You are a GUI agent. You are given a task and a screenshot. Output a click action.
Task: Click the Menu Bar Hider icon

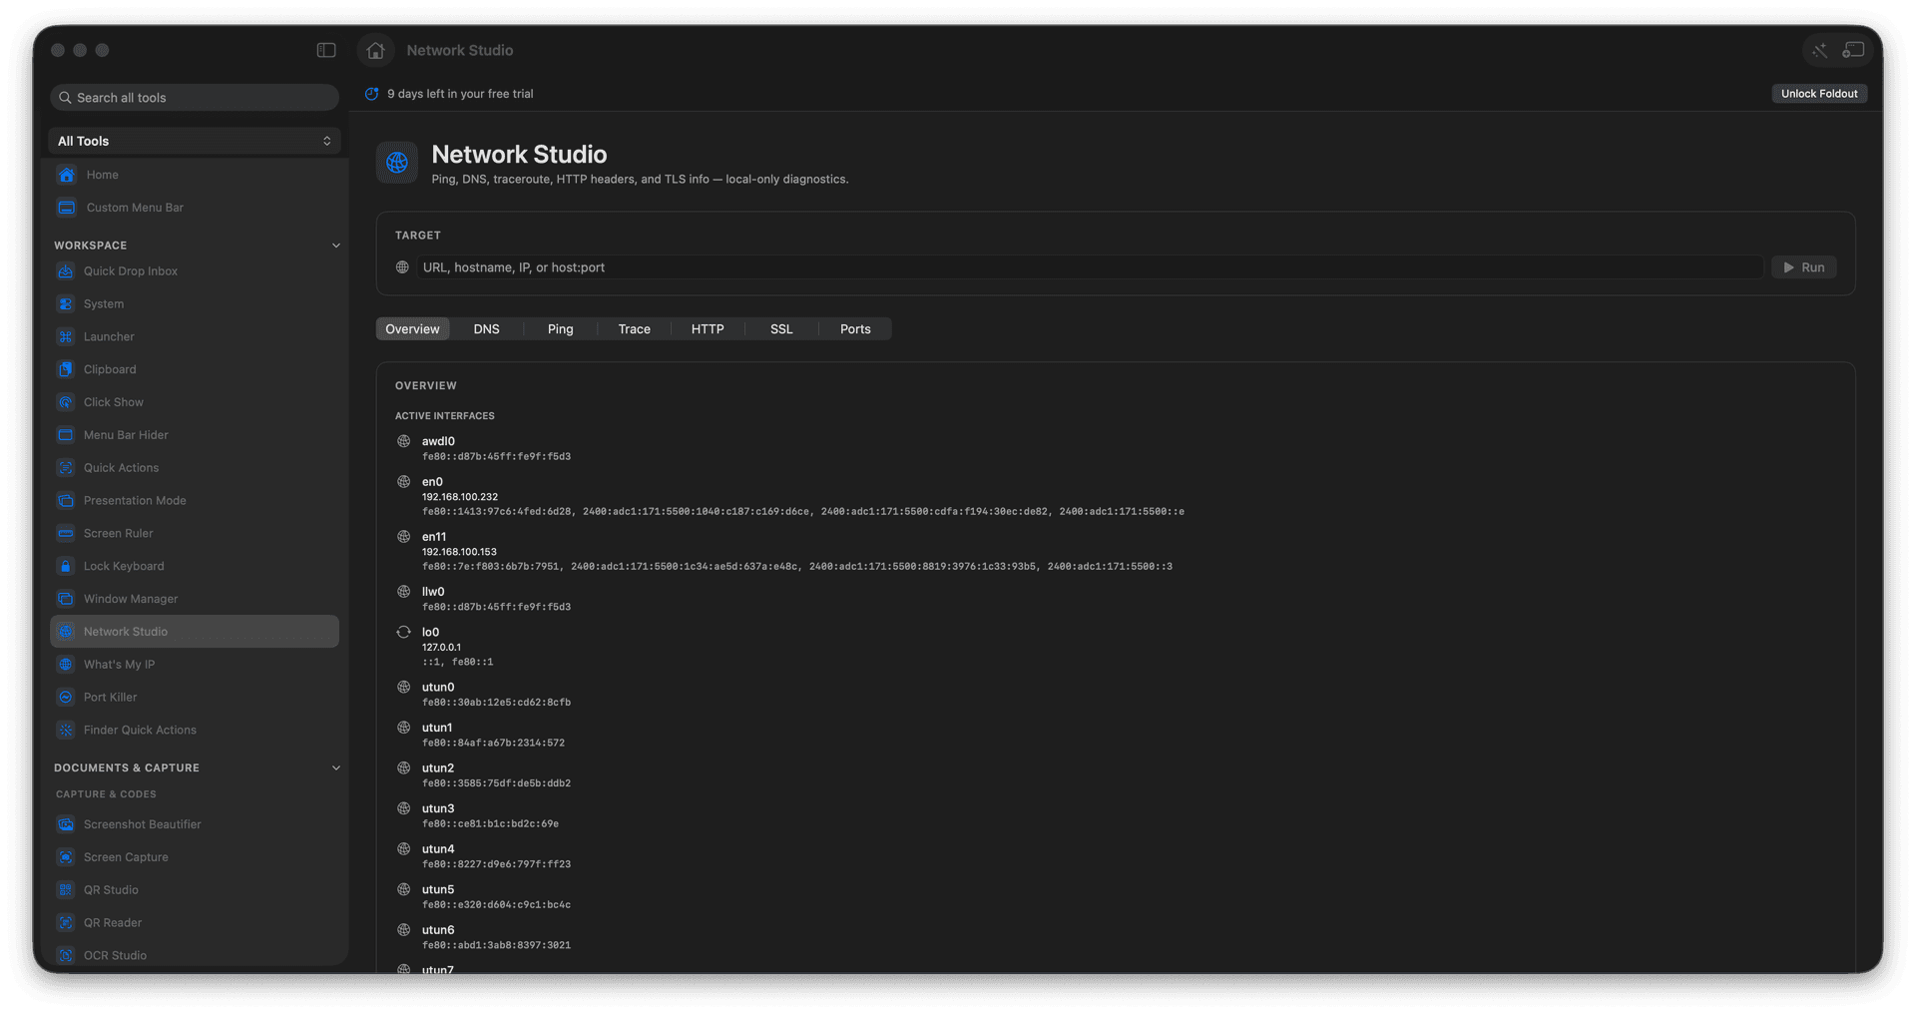click(x=66, y=435)
